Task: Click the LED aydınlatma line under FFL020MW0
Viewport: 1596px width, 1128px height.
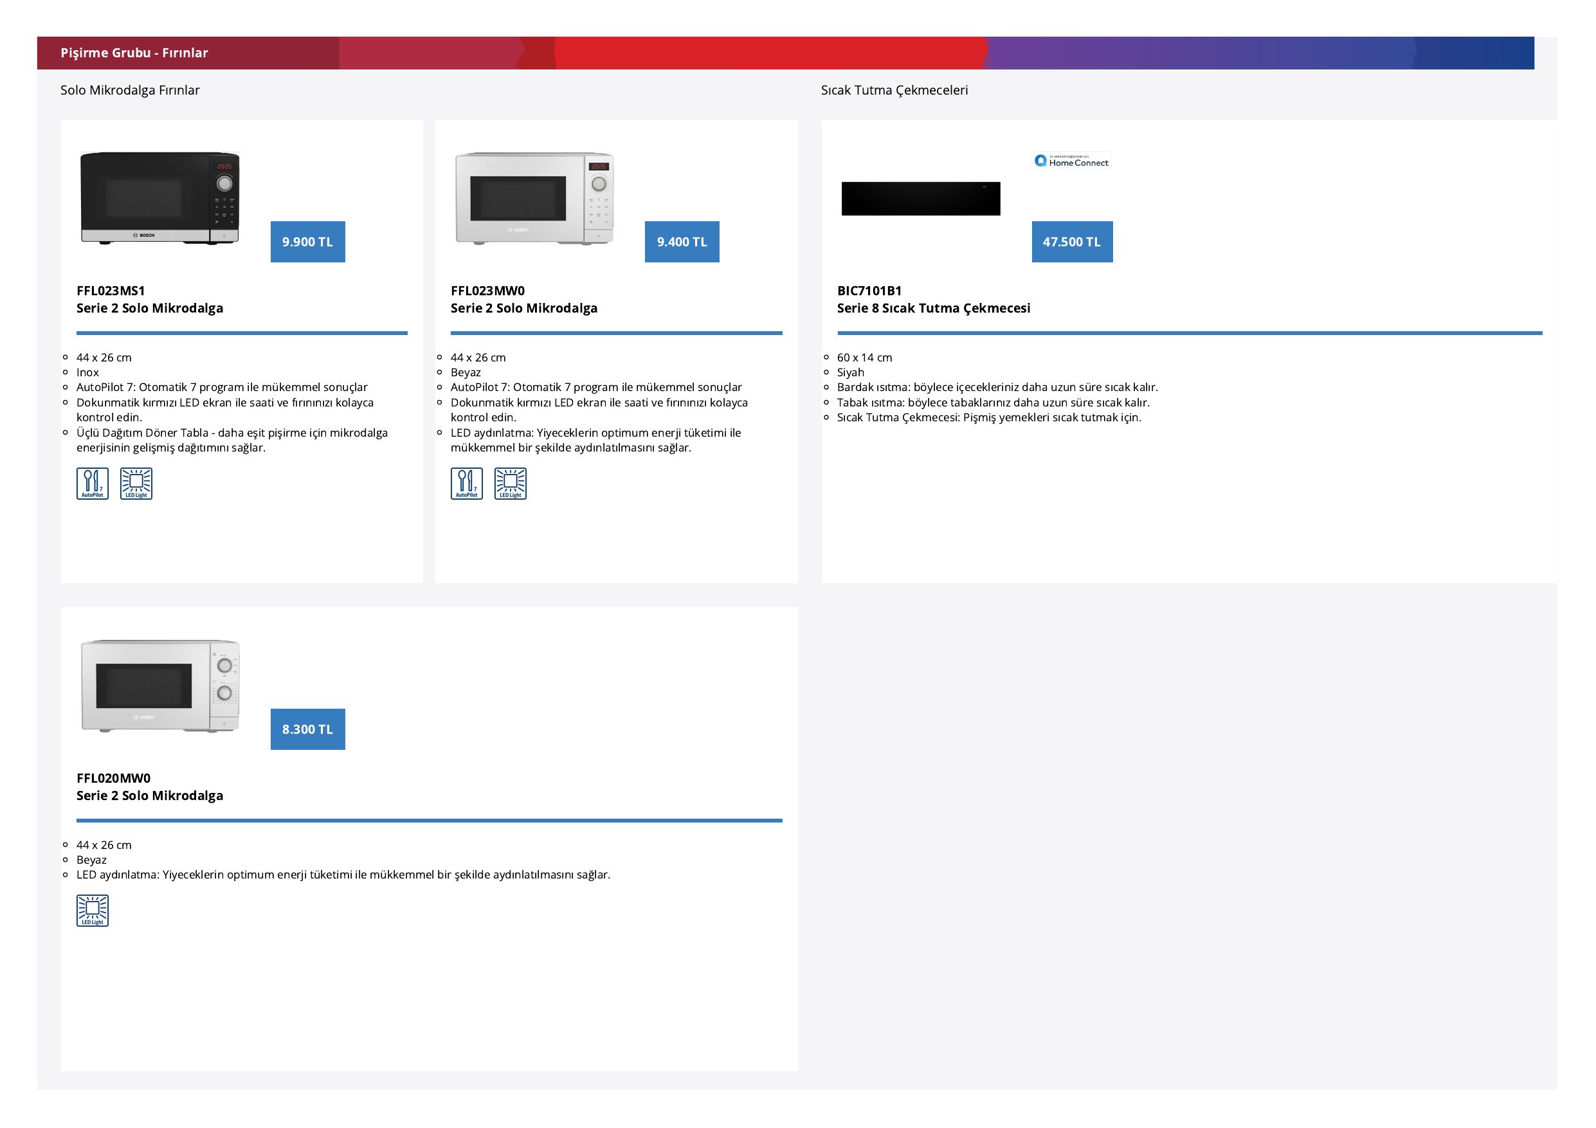Action: 343,875
